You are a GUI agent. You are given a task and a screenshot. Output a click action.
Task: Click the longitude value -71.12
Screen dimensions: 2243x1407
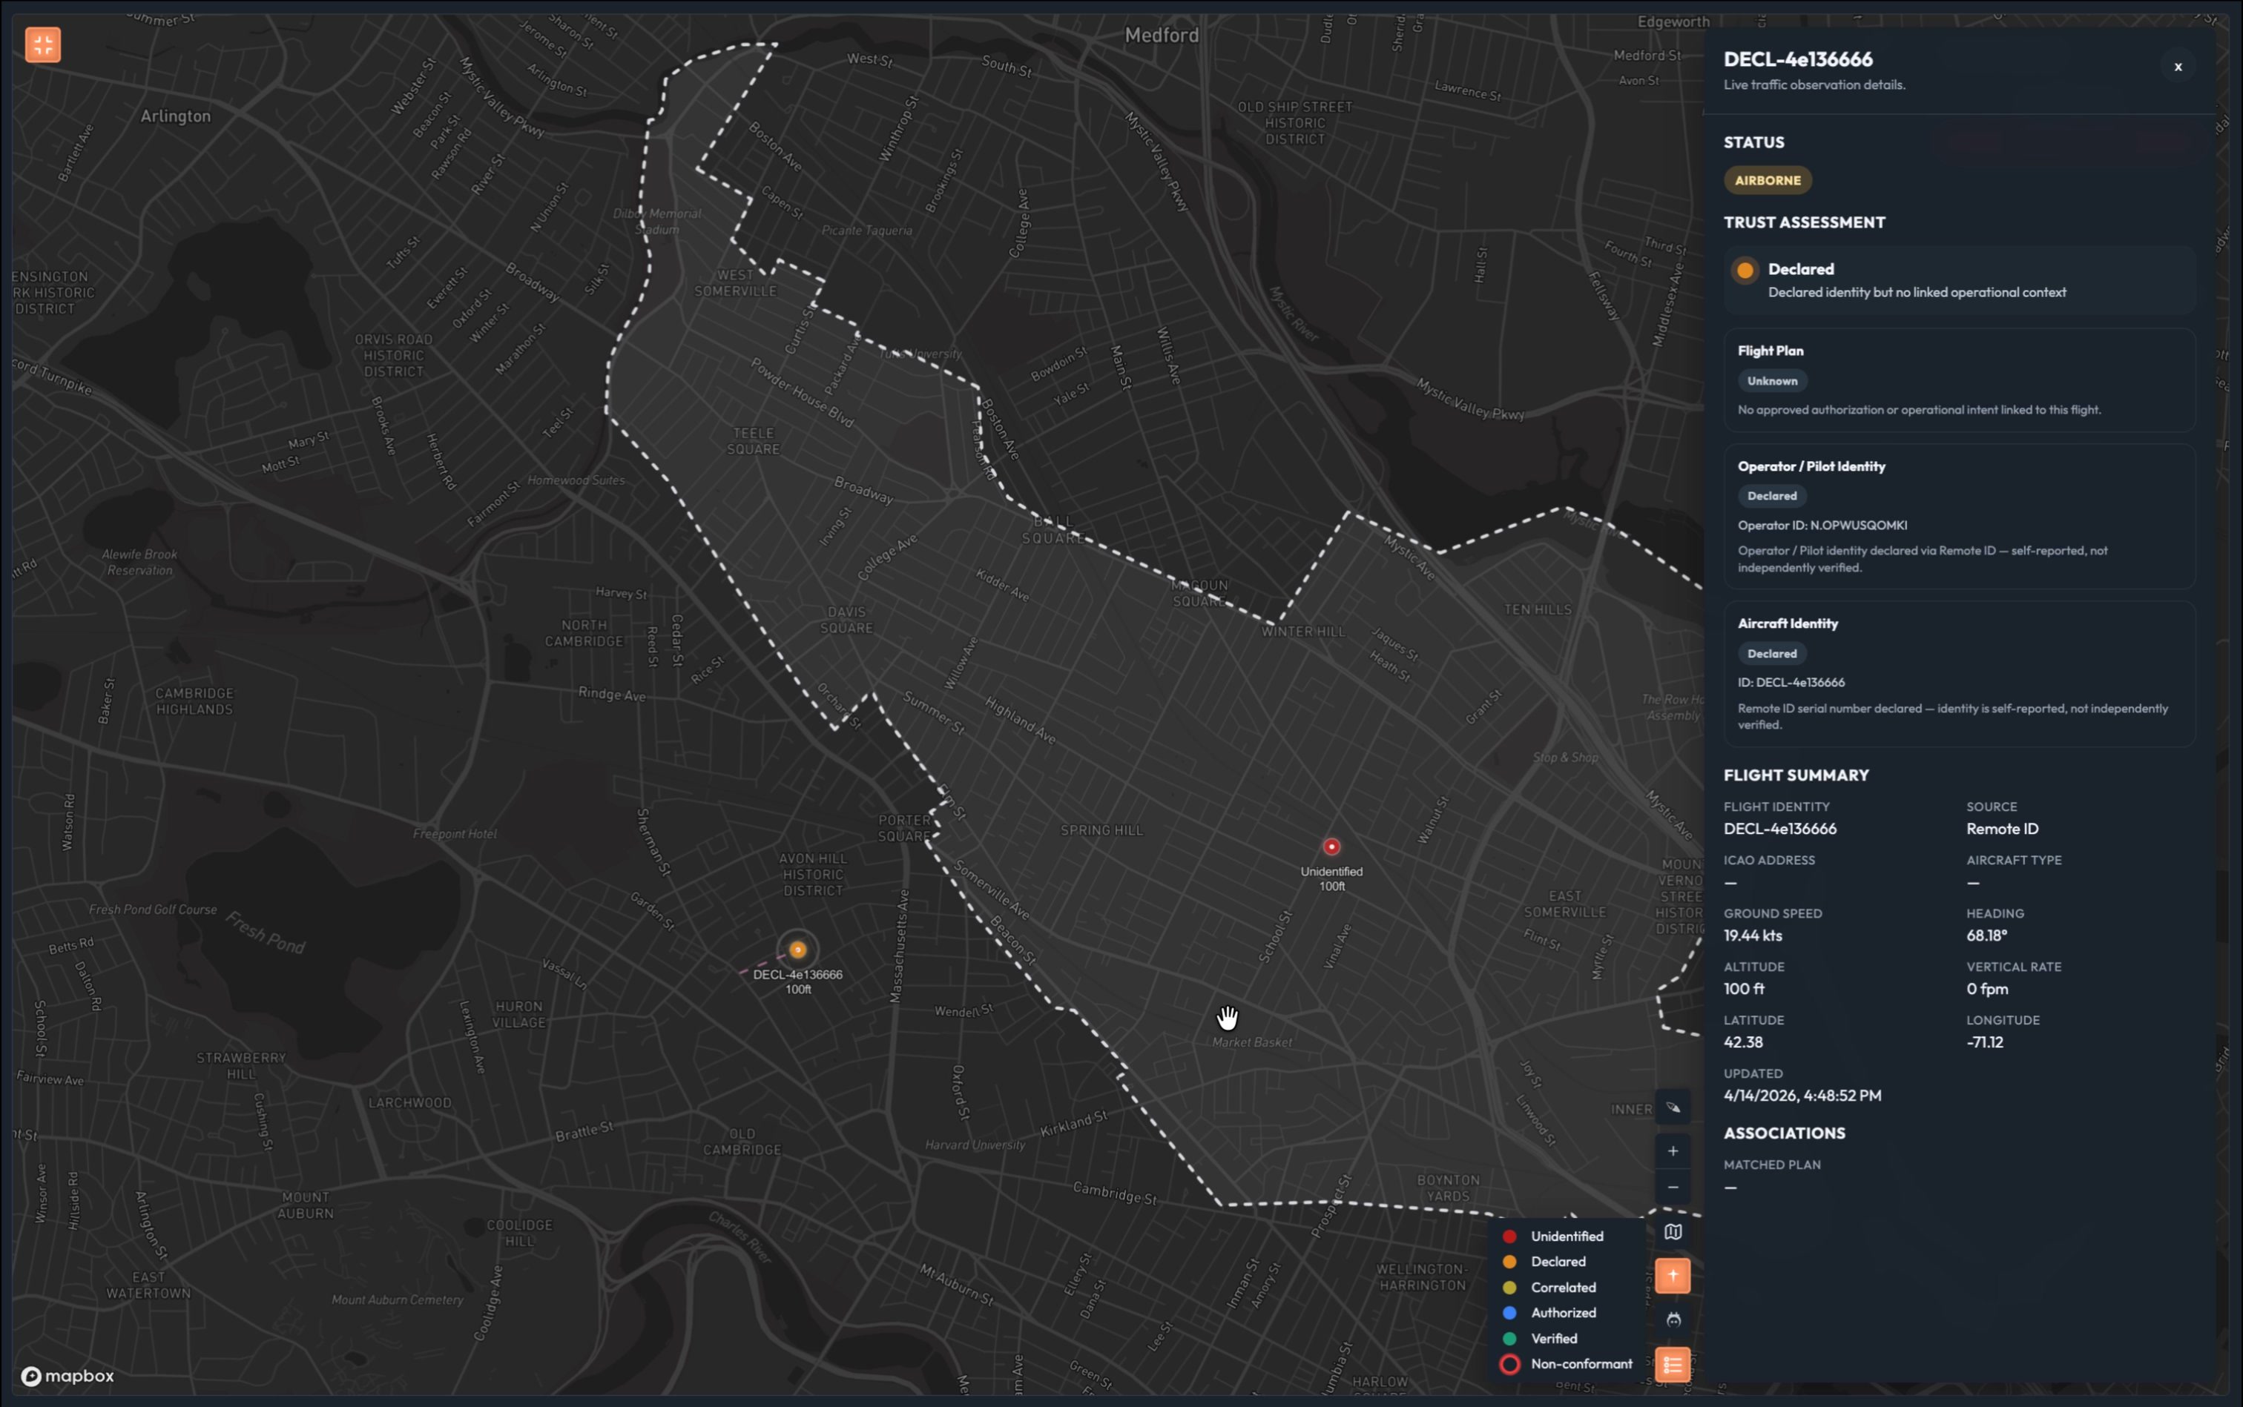click(x=1984, y=1042)
